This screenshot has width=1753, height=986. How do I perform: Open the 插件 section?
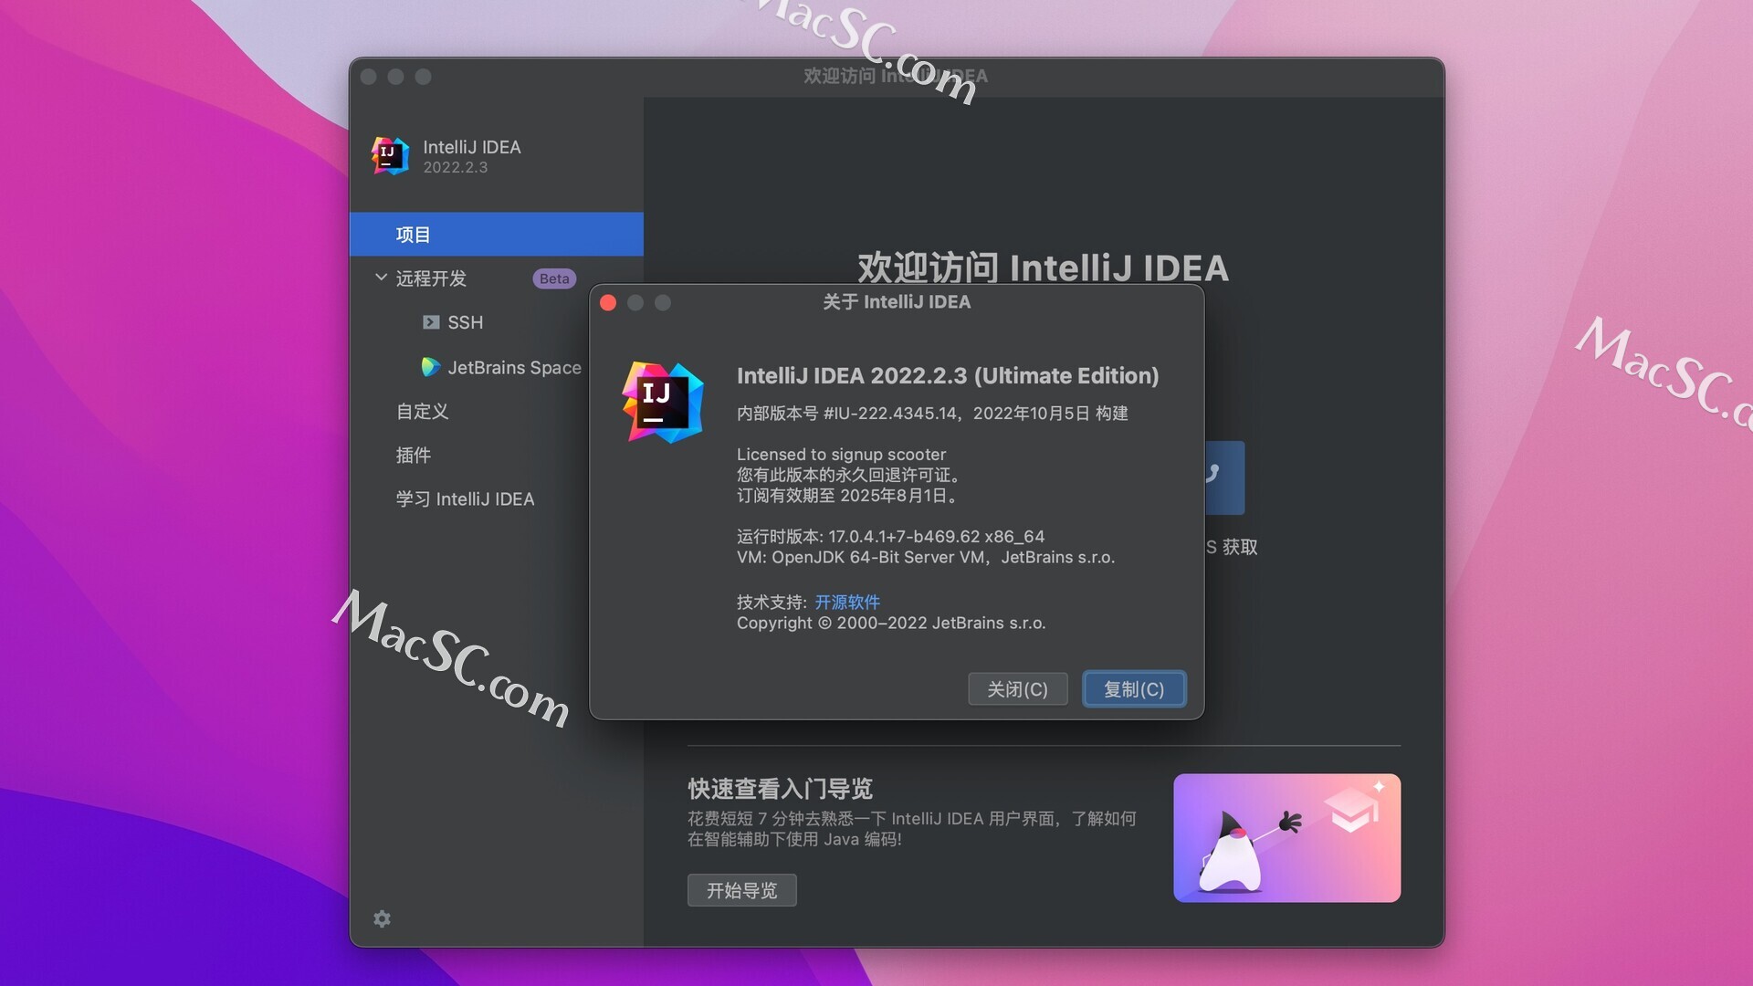coord(413,455)
